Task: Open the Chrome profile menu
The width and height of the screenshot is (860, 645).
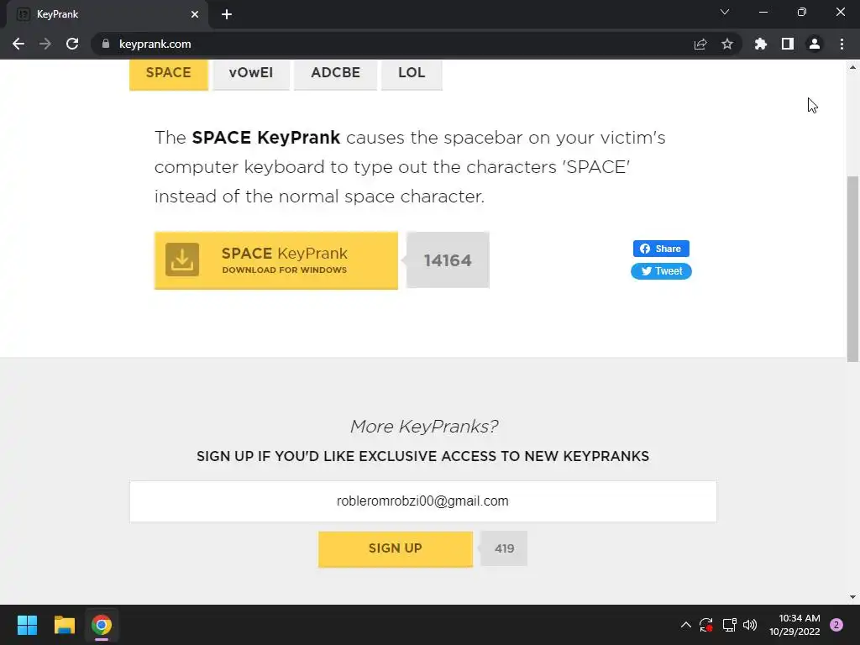Action: click(815, 44)
